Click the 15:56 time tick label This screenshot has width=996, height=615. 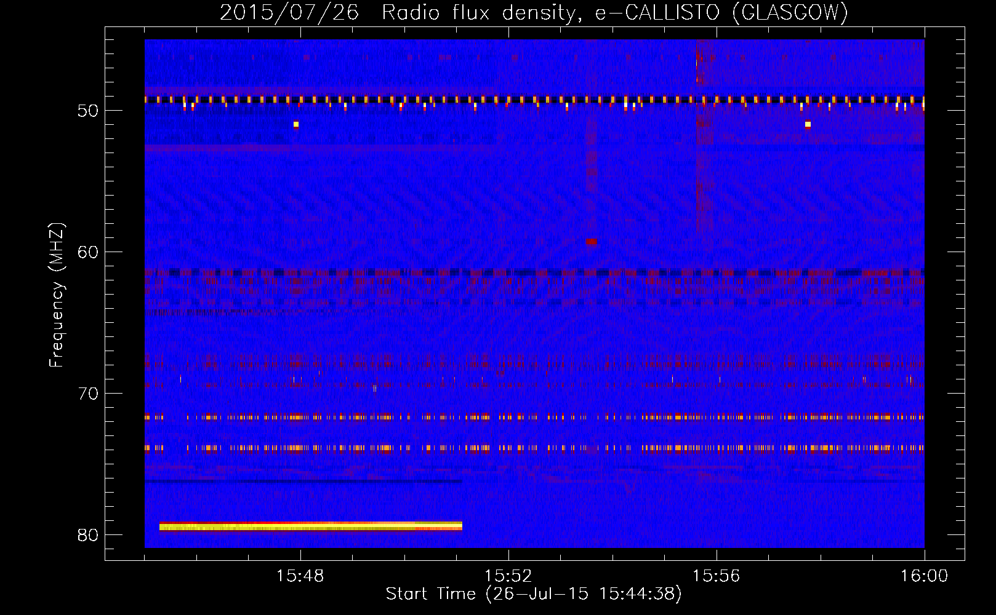tap(716, 576)
